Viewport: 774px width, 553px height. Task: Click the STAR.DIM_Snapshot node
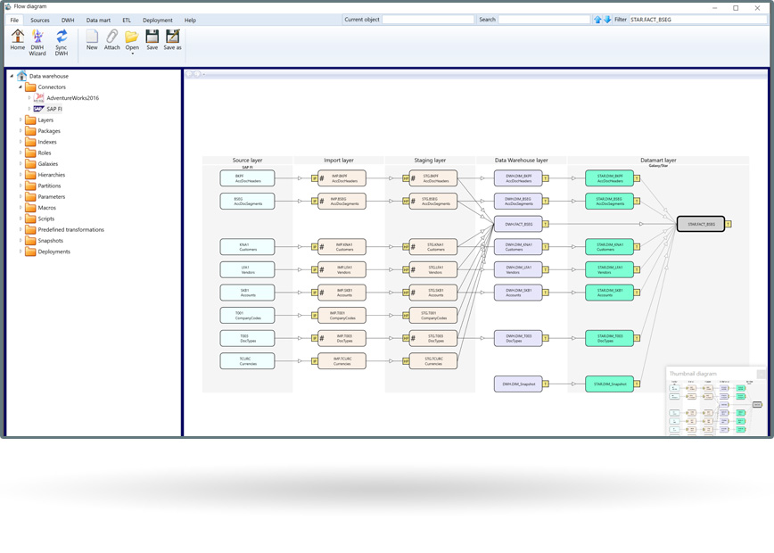(x=609, y=384)
